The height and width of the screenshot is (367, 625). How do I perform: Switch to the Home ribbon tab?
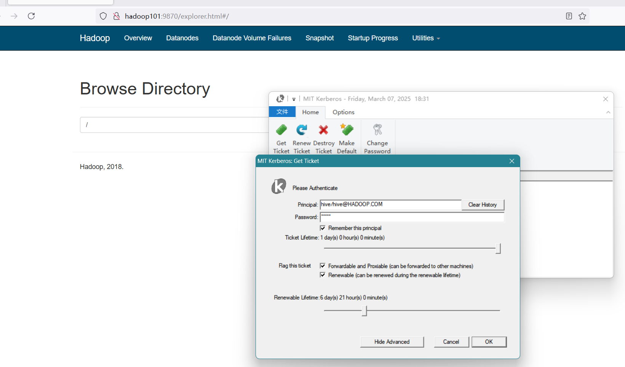[310, 112]
